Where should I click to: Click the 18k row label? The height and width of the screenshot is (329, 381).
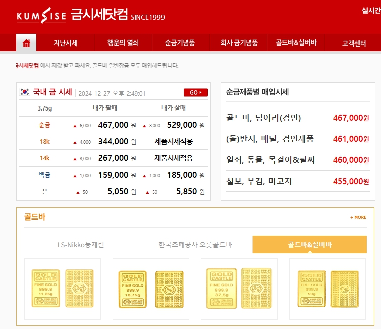pos(45,142)
